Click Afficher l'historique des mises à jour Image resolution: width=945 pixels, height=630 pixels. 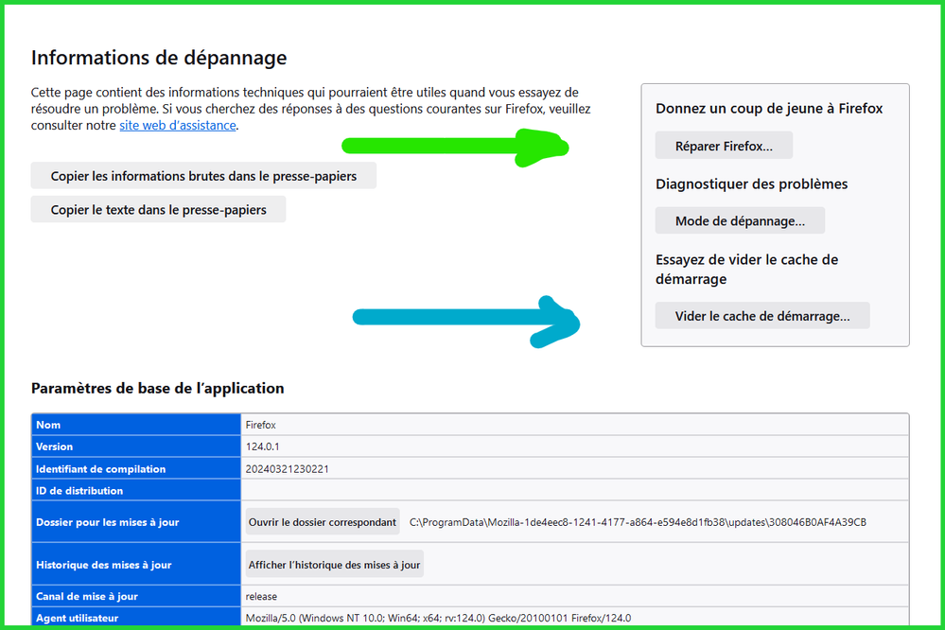335,565
